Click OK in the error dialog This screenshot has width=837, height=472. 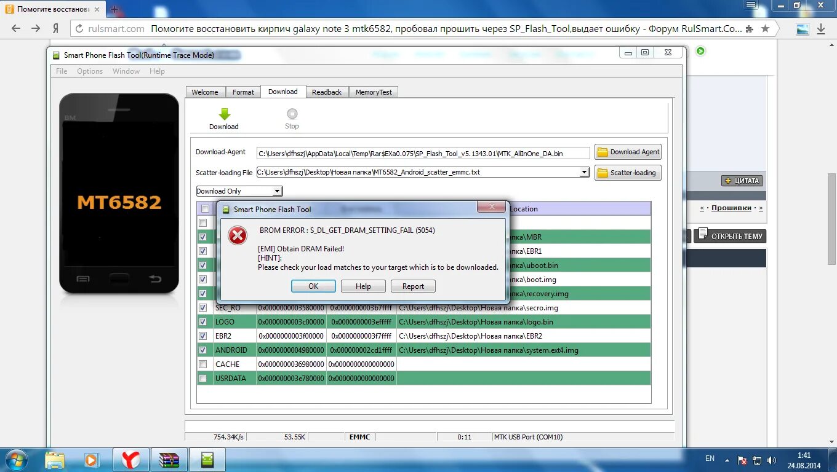pos(313,286)
